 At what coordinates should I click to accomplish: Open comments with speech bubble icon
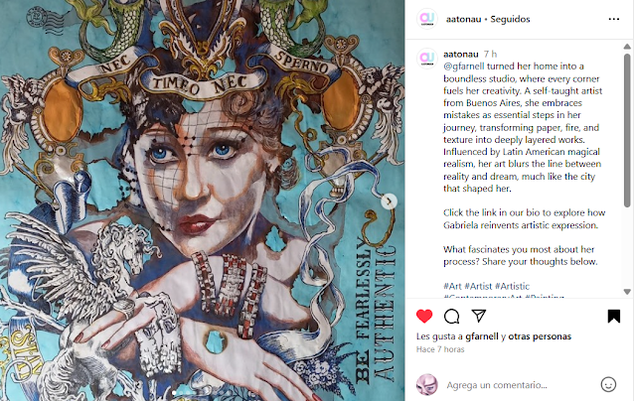click(x=451, y=316)
